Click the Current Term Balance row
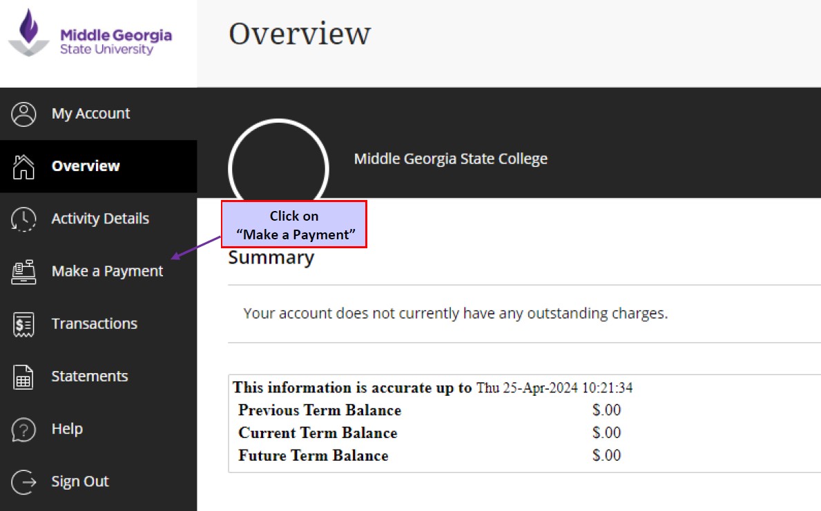 (x=429, y=432)
